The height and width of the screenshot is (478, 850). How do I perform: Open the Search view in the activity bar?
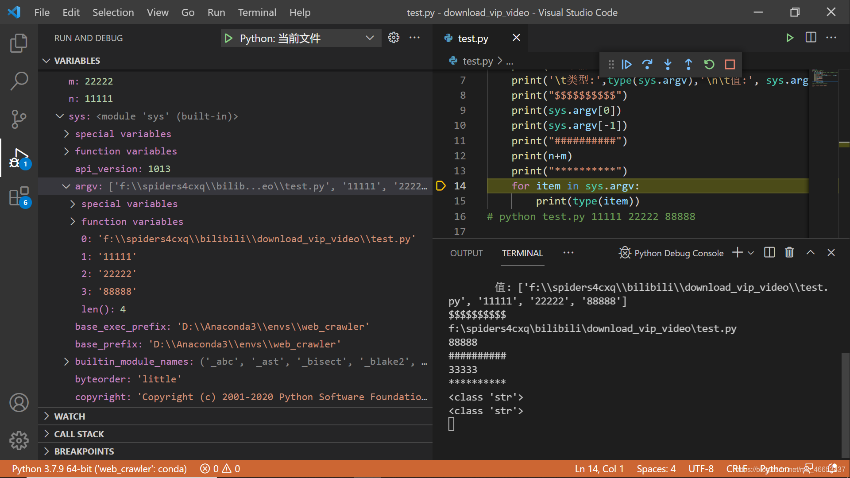(19, 81)
